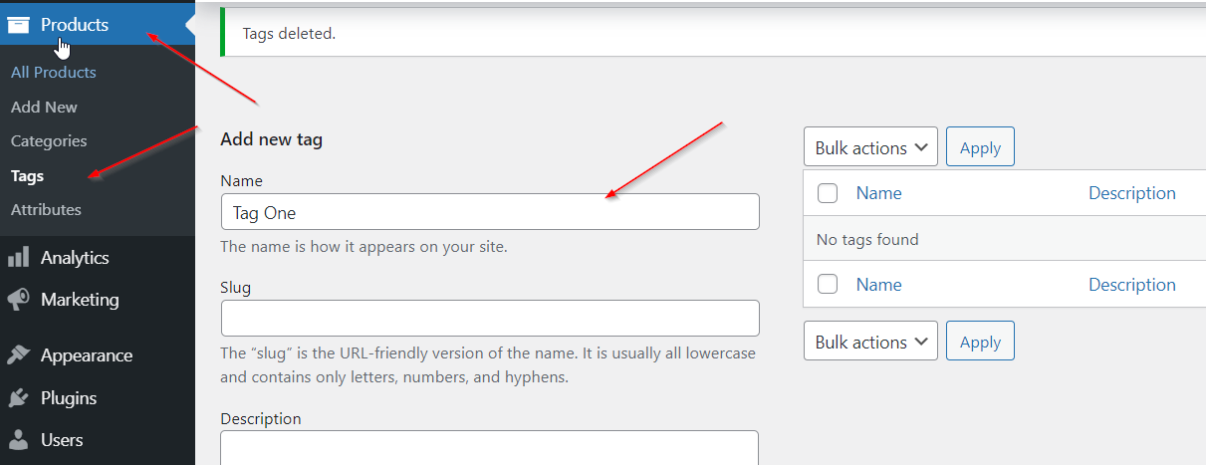Screen dimensions: 1206x465
Task: Click the Marketing megaphone icon
Action: coord(18,300)
